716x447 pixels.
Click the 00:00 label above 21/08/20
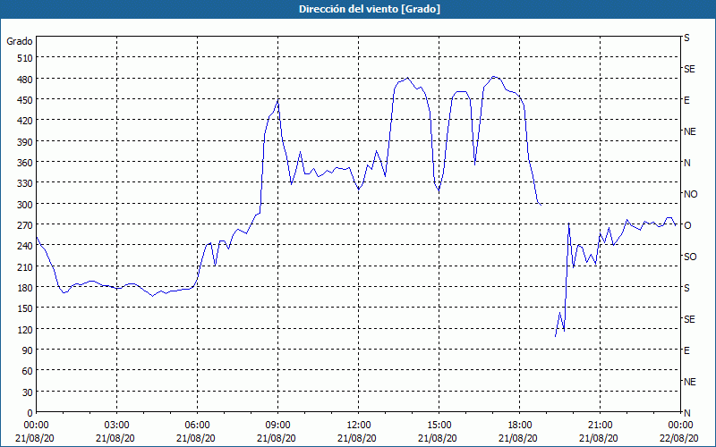pos(36,426)
